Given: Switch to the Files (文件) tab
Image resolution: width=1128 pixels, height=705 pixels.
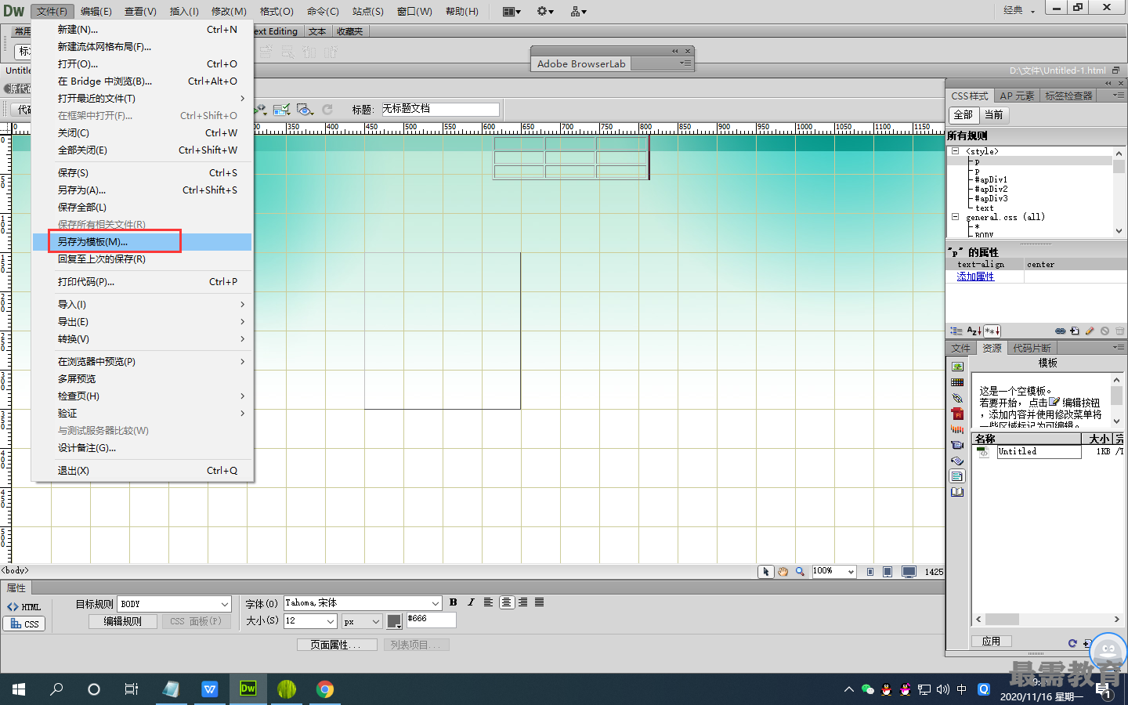Looking at the screenshot, I should click(960, 348).
